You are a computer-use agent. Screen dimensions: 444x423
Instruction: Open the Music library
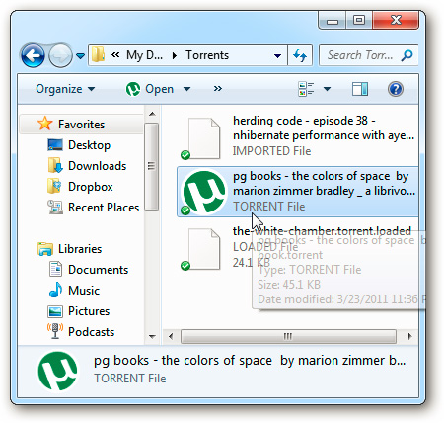coord(84,291)
